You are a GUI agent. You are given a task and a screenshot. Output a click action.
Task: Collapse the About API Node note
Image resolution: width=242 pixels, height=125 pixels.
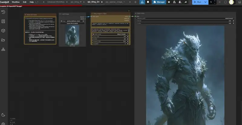(25, 15)
